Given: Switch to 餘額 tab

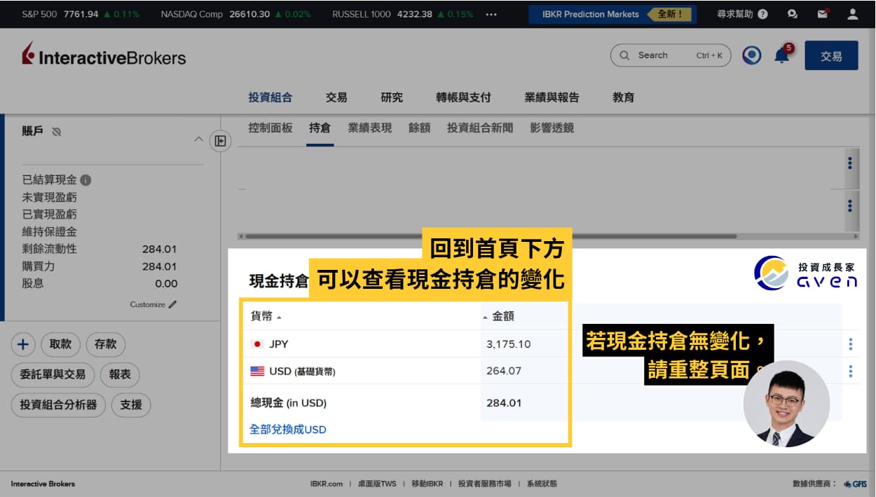Looking at the screenshot, I should (x=420, y=128).
